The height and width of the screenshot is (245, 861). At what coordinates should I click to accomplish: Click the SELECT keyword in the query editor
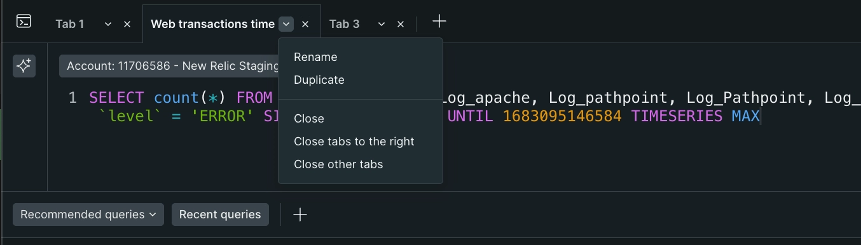click(x=116, y=98)
